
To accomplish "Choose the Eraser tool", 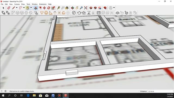I will [x=9, y=8].
